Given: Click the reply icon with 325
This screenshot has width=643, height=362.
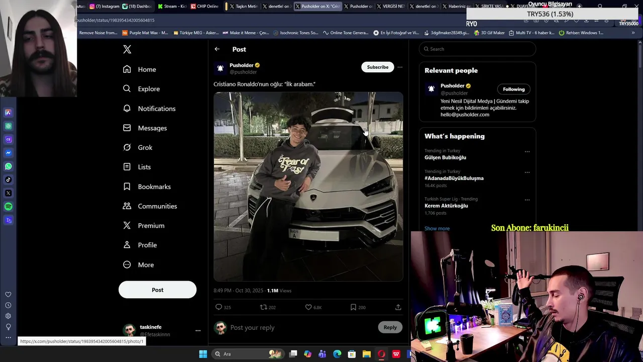Looking at the screenshot, I should (223, 307).
